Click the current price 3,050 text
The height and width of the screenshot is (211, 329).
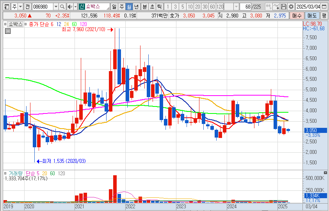pyautogui.click(x=20, y=16)
